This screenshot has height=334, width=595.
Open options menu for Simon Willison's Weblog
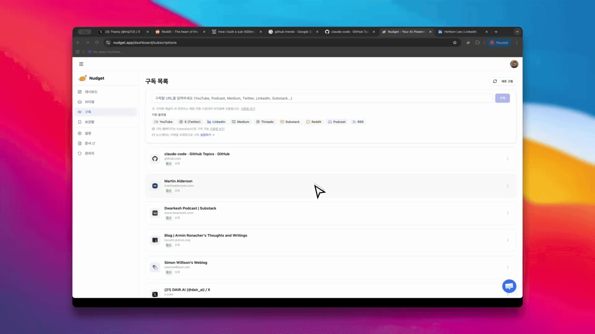[x=508, y=267]
